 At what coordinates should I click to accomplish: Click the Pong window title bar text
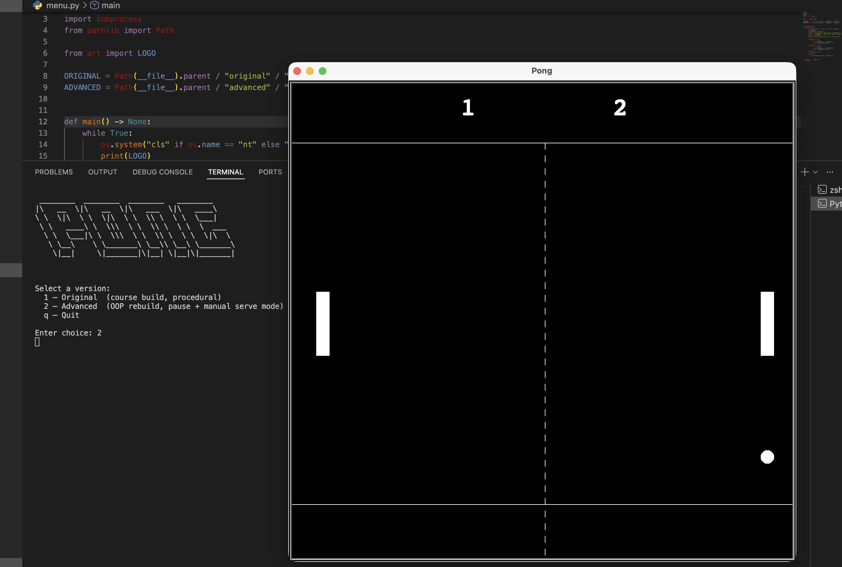pos(542,71)
